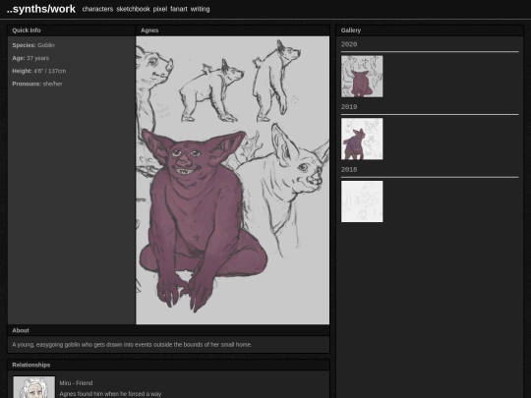This screenshot has height=398, width=531.
Task: Go to the characters section
Action: tap(97, 9)
